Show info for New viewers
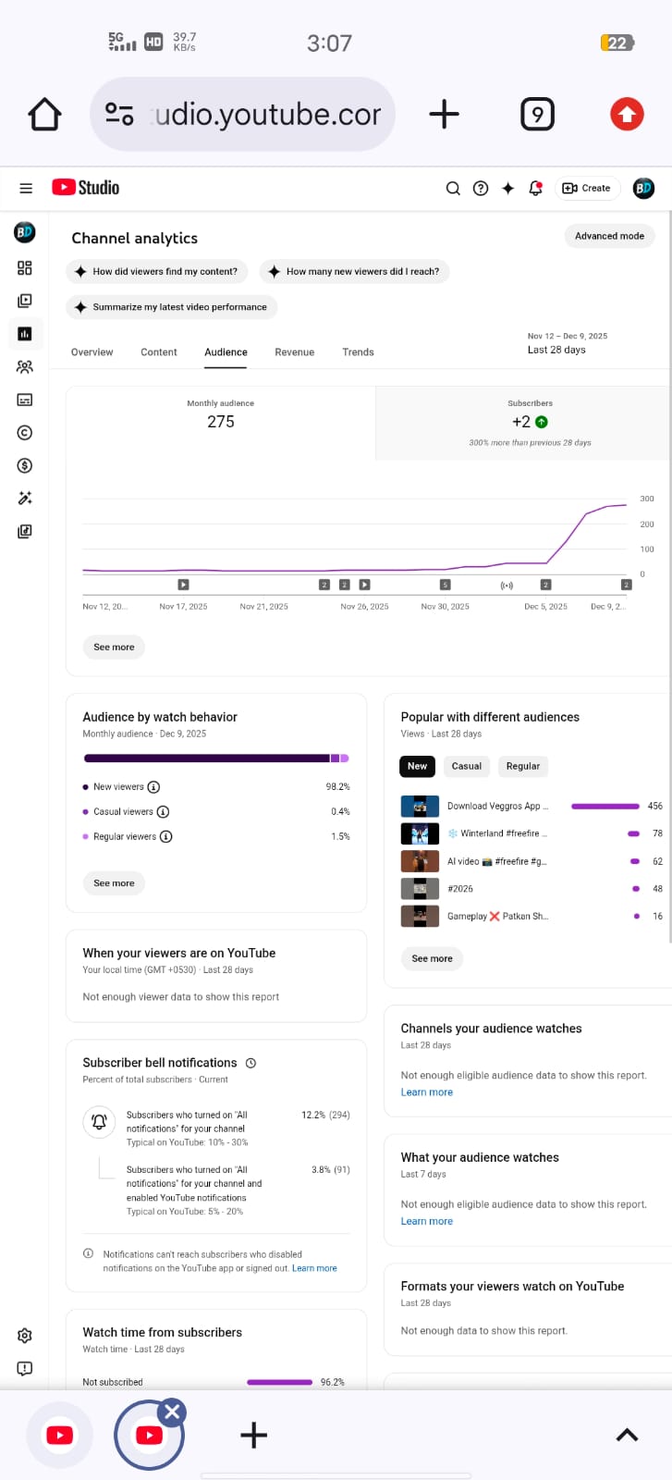The height and width of the screenshot is (1480, 672). click(154, 787)
